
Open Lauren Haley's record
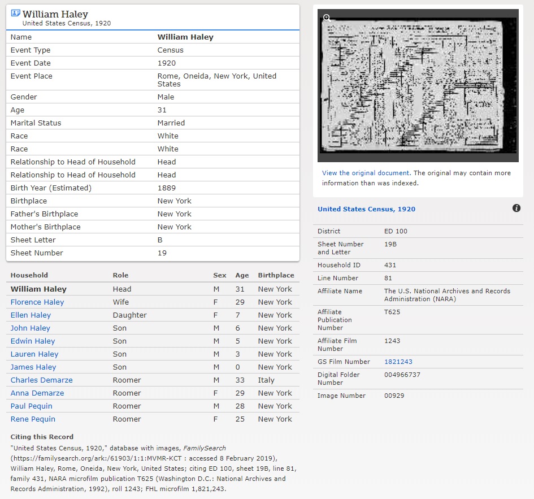click(x=34, y=354)
